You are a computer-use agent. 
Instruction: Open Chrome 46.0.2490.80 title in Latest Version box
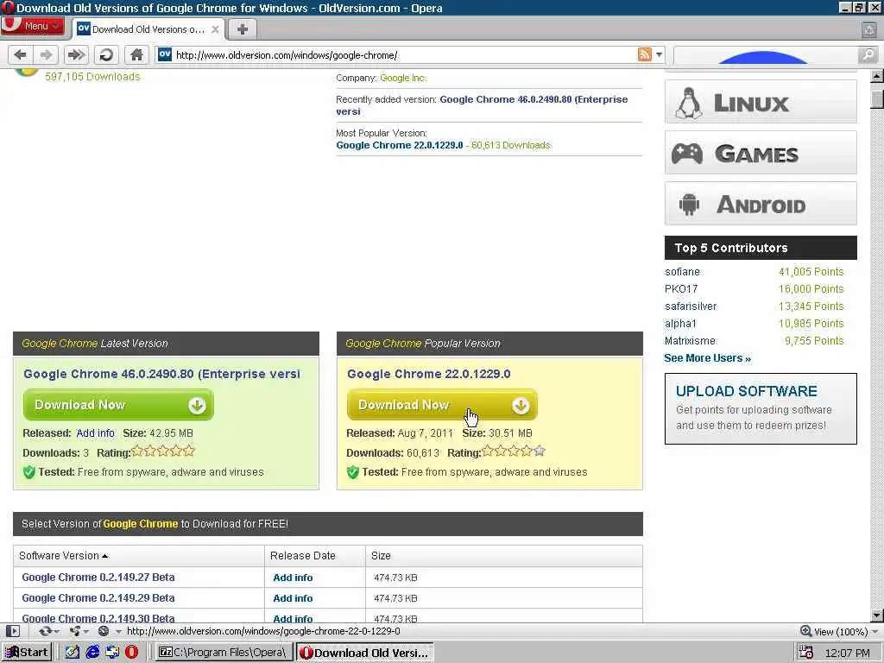tap(161, 374)
